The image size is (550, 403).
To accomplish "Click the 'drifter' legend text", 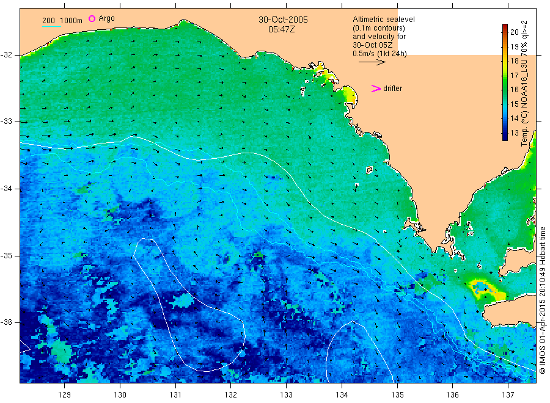I will click(392, 89).
